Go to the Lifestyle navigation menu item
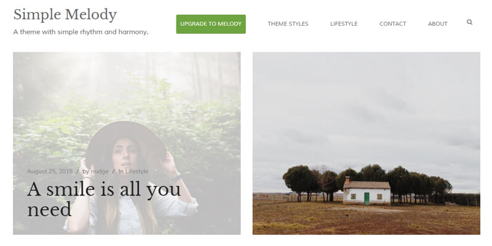This screenshot has width=492, height=246. 344,24
